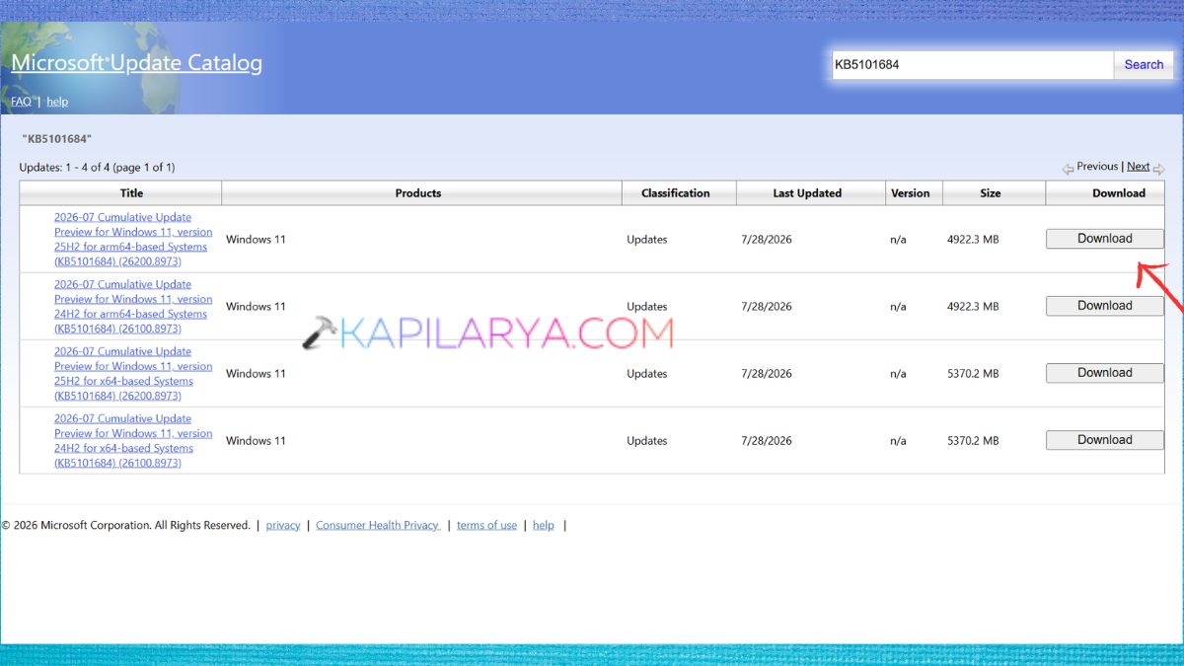
Task: Select the 5370.2 MB size of the 24H2 x64 row
Action: pos(973,441)
